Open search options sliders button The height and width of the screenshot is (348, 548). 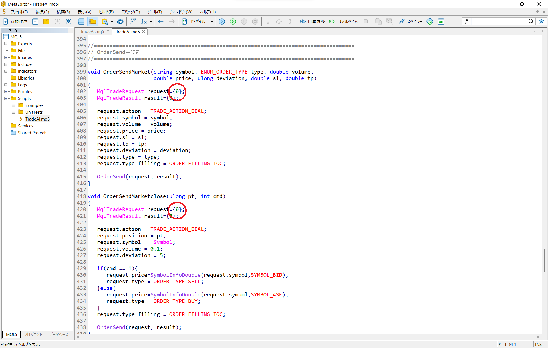point(466,21)
